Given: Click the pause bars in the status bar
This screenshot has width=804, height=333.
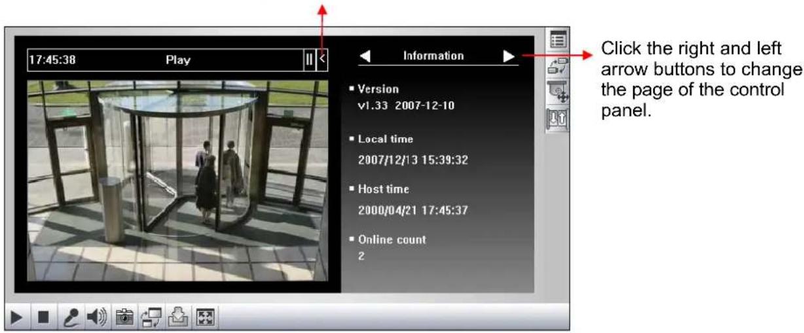Looking at the screenshot, I should tap(309, 60).
